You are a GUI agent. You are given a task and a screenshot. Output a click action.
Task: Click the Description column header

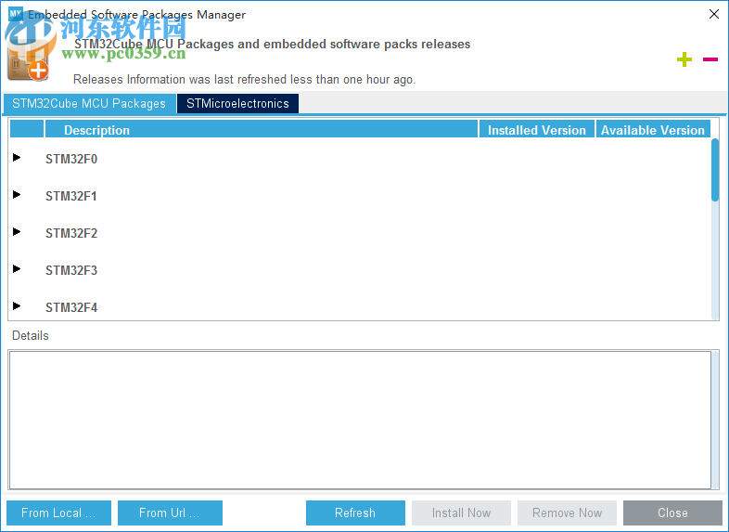tap(262, 129)
